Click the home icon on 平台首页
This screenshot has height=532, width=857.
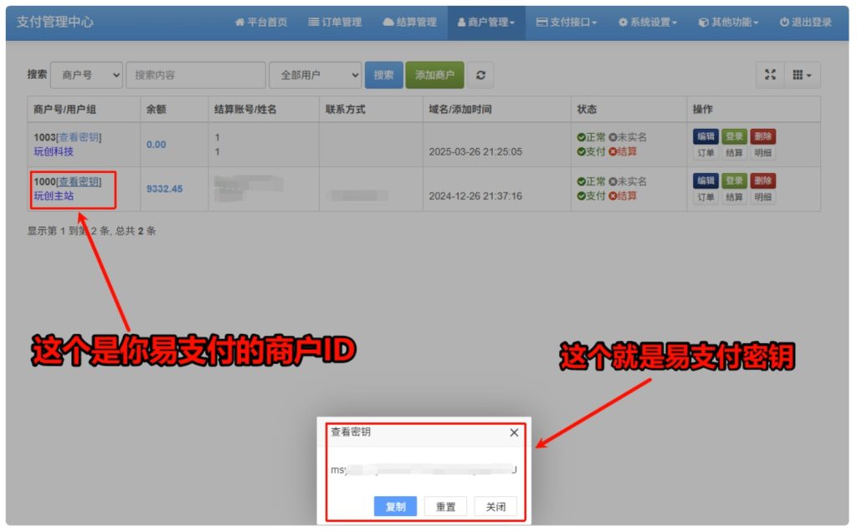pyautogui.click(x=240, y=23)
